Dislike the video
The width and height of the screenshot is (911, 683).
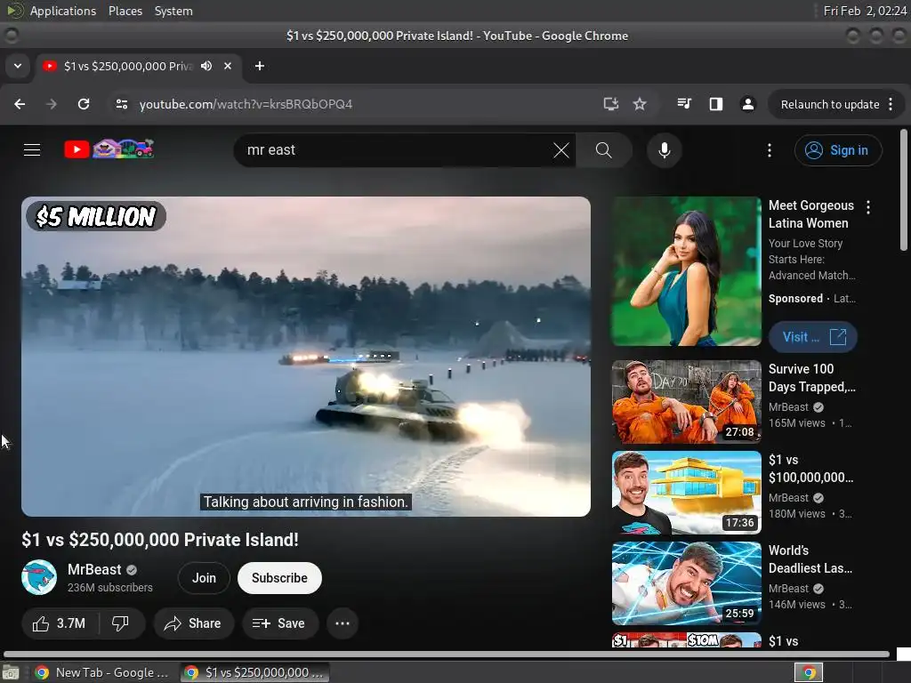(x=120, y=623)
